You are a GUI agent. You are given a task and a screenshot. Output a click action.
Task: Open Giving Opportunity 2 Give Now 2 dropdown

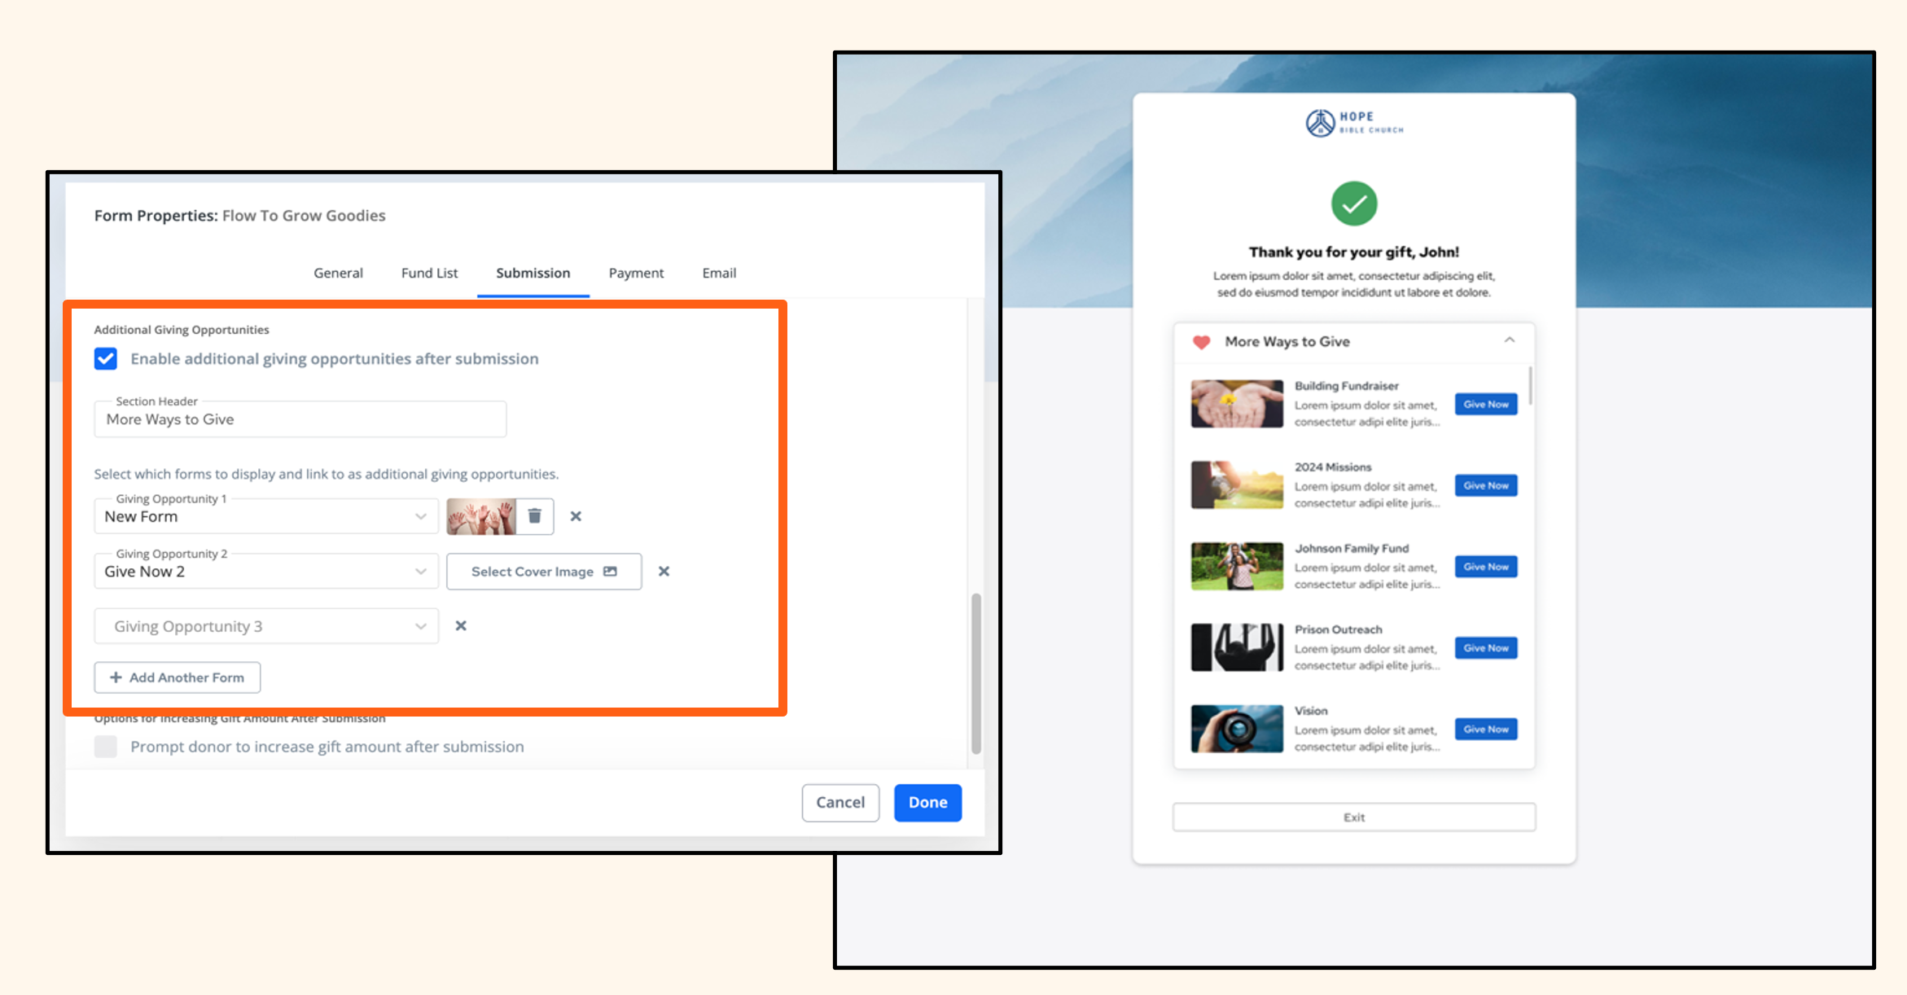pos(266,572)
